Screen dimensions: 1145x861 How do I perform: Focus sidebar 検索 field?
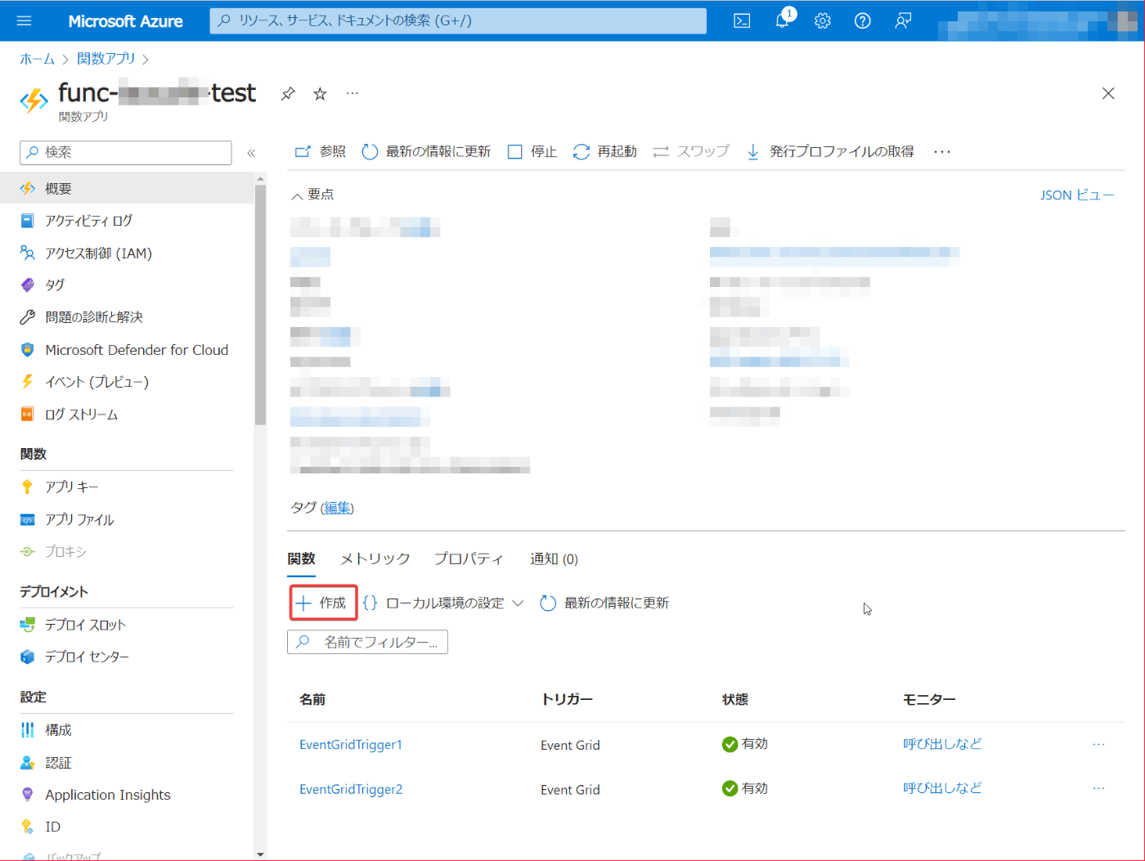coord(126,152)
